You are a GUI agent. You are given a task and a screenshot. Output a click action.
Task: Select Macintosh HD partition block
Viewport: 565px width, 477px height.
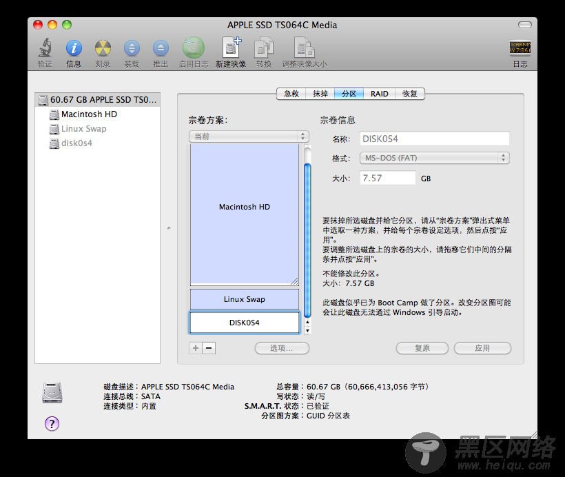(245, 214)
